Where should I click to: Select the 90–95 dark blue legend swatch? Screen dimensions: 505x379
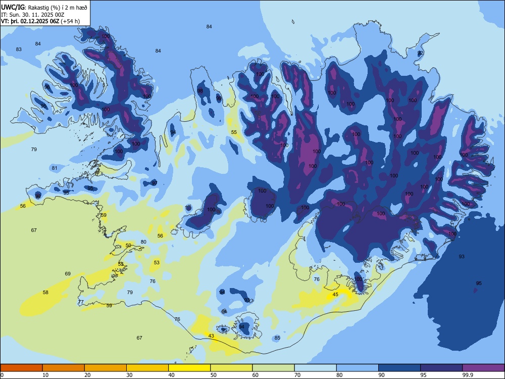coord(399,368)
